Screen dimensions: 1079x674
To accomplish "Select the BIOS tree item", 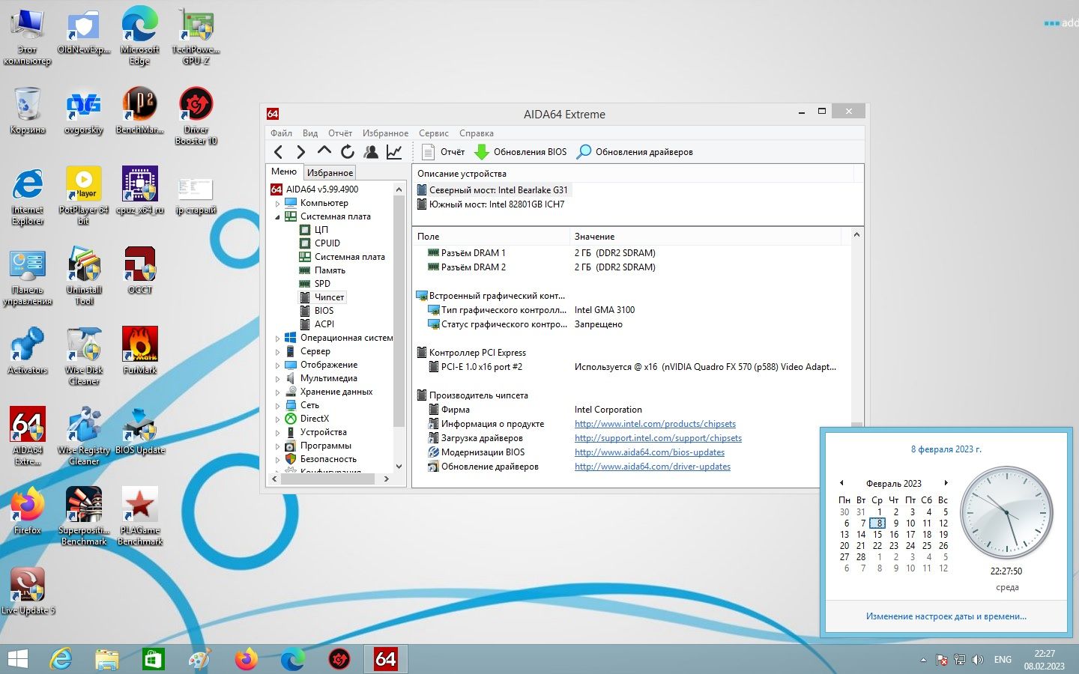I will (324, 311).
